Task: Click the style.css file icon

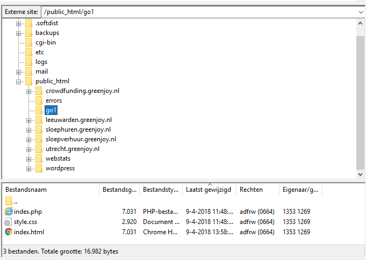Action: [8, 222]
